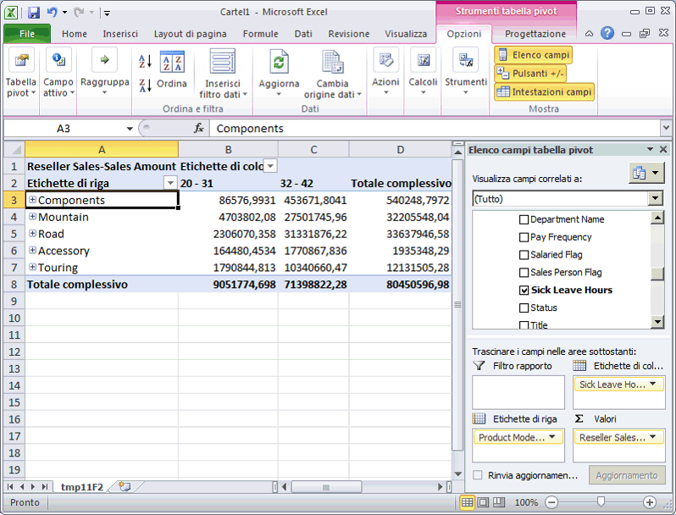Expand the Components row group
The height and width of the screenshot is (515, 676).
coord(33,200)
